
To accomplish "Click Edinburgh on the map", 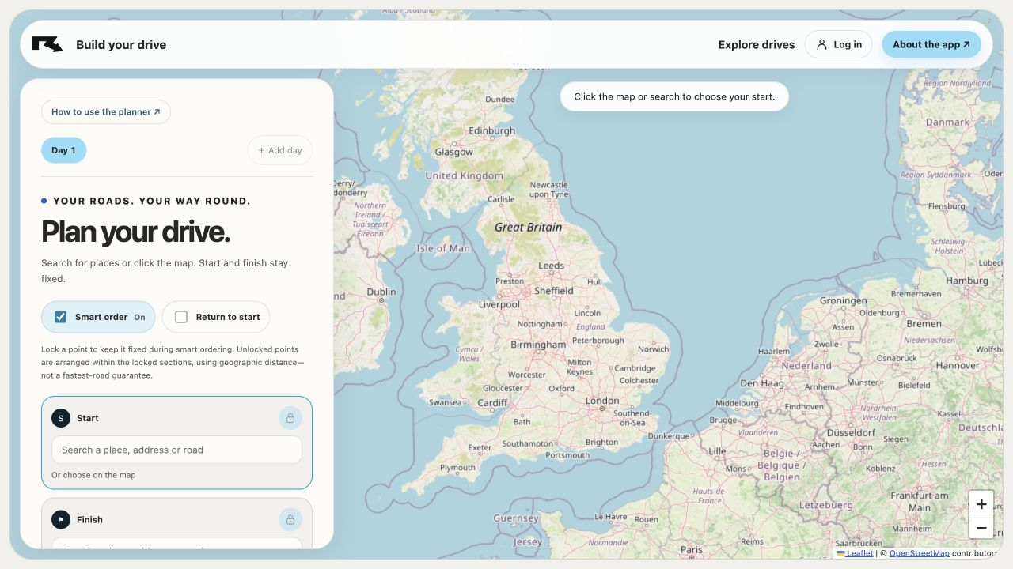I will click(x=491, y=130).
